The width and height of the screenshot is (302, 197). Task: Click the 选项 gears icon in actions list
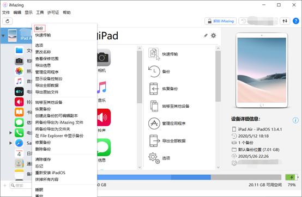pos(154,158)
